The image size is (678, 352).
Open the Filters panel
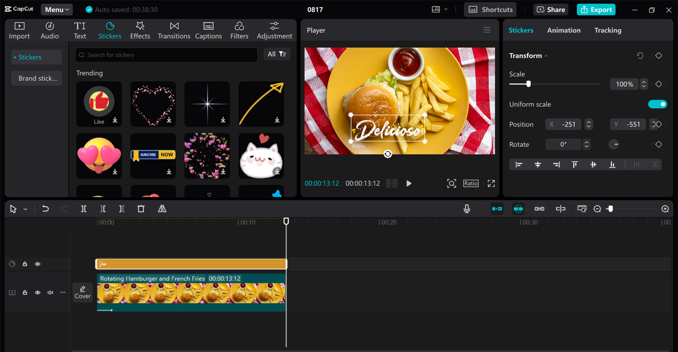click(x=239, y=31)
